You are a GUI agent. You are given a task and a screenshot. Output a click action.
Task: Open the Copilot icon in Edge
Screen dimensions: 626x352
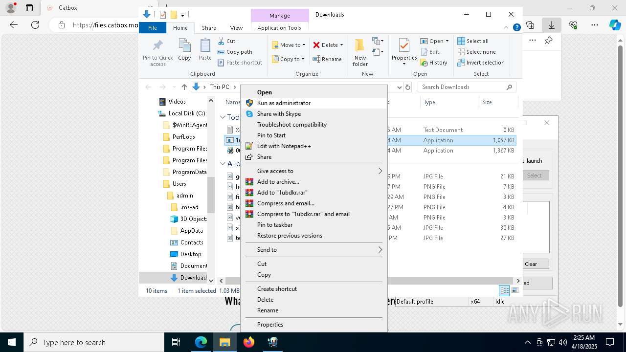(615, 25)
